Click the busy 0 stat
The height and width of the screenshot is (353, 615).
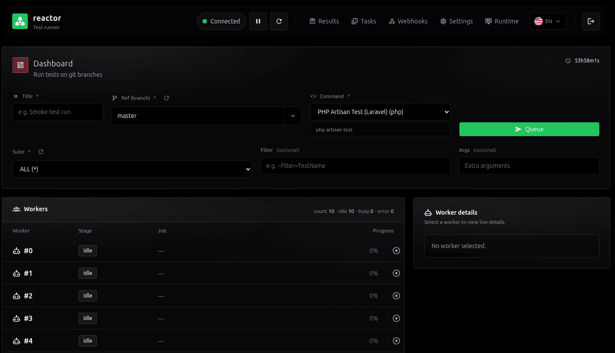(x=366, y=211)
